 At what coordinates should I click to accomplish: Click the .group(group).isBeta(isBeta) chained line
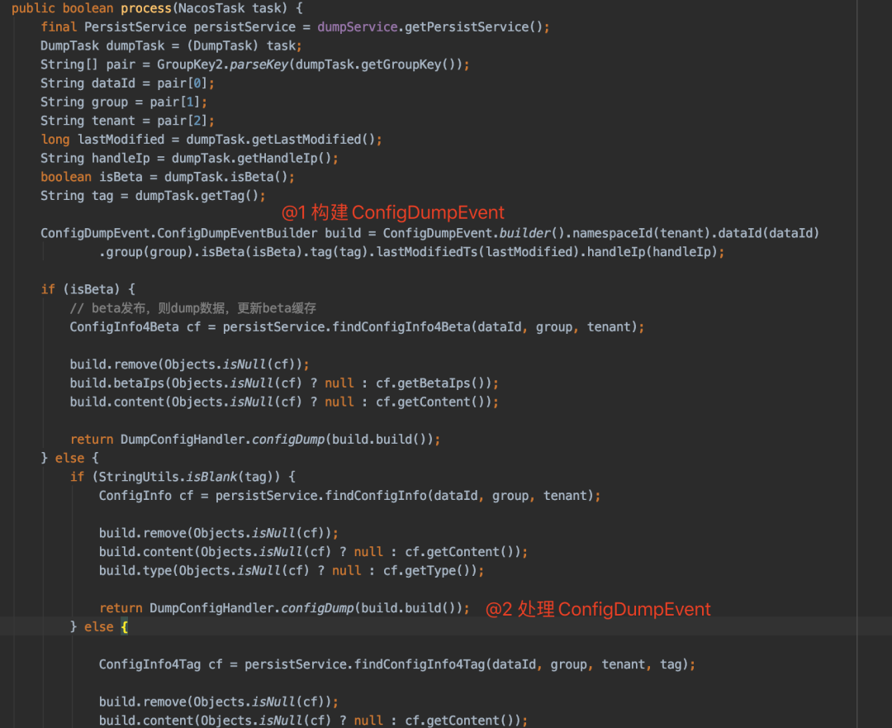pos(411,253)
